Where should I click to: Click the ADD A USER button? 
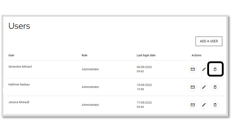[209, 41]
